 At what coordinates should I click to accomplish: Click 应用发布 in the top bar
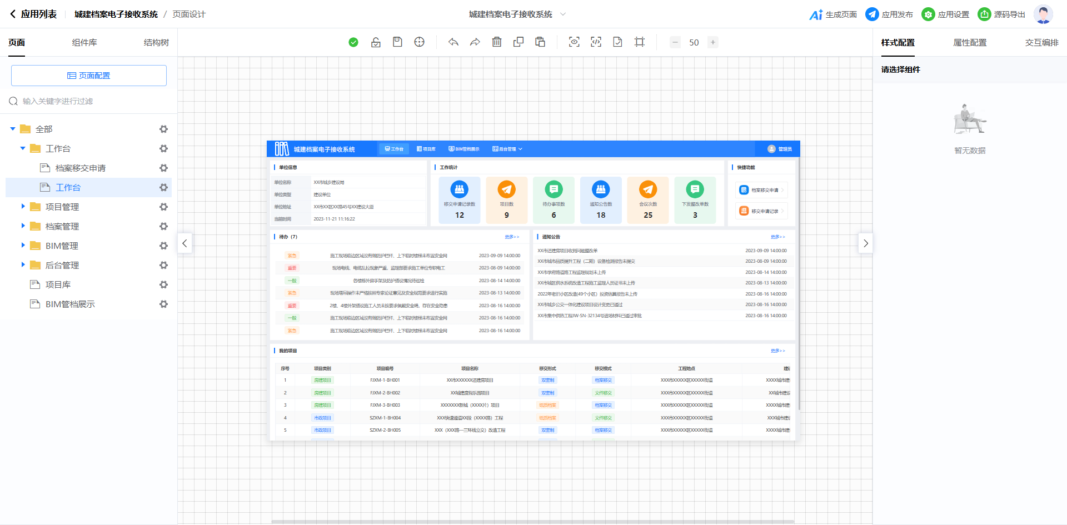[x=889, y=14]
